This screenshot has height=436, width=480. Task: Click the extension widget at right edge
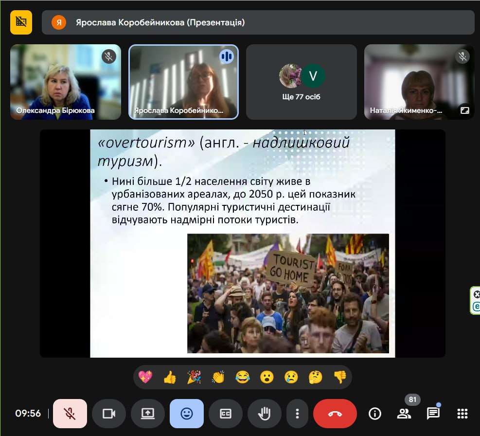(476, 301)
